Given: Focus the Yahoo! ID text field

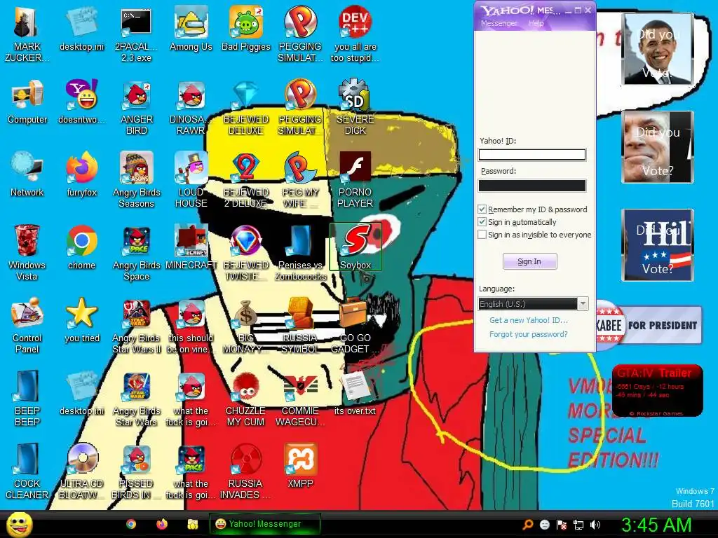Looking at the screenshot, I should tap(532, 155).
